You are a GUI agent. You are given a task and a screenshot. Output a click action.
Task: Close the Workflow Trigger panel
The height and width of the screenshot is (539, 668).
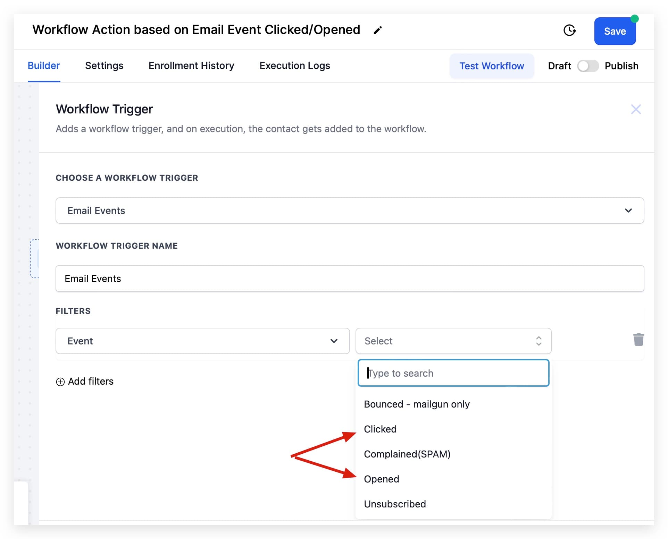point(636,109)
